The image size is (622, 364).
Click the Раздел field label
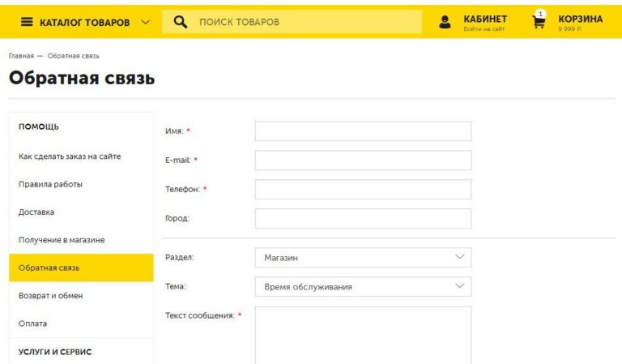(x=179, y=257)
